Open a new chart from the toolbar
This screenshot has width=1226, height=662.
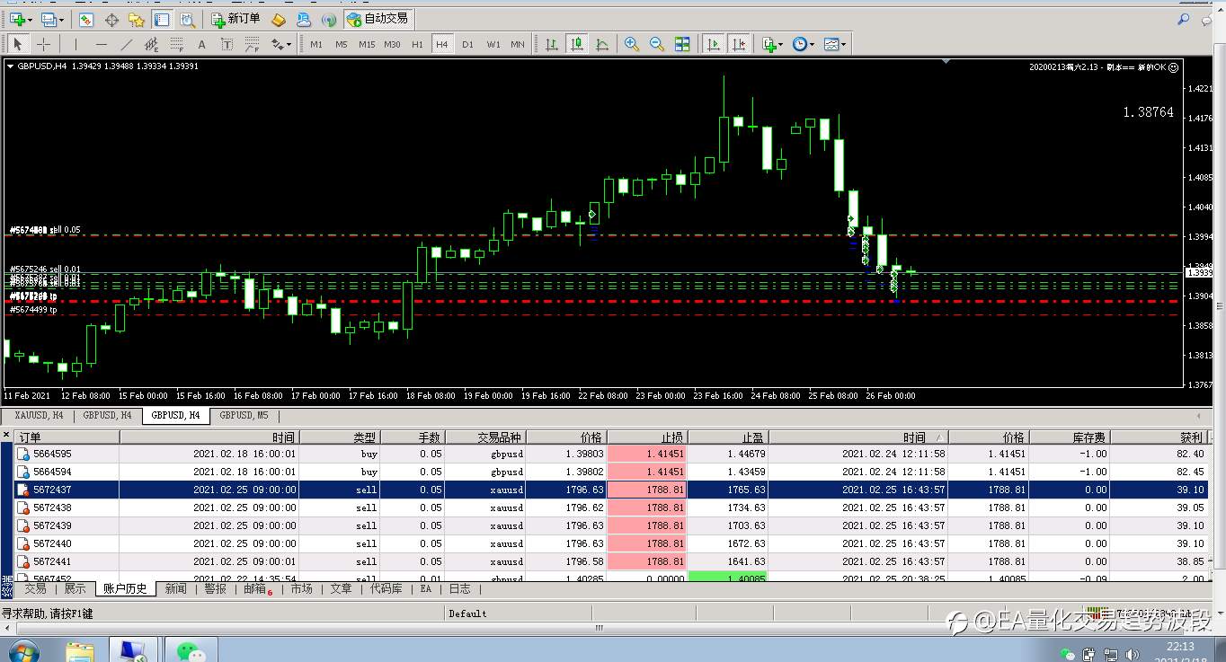pos(17,19)
